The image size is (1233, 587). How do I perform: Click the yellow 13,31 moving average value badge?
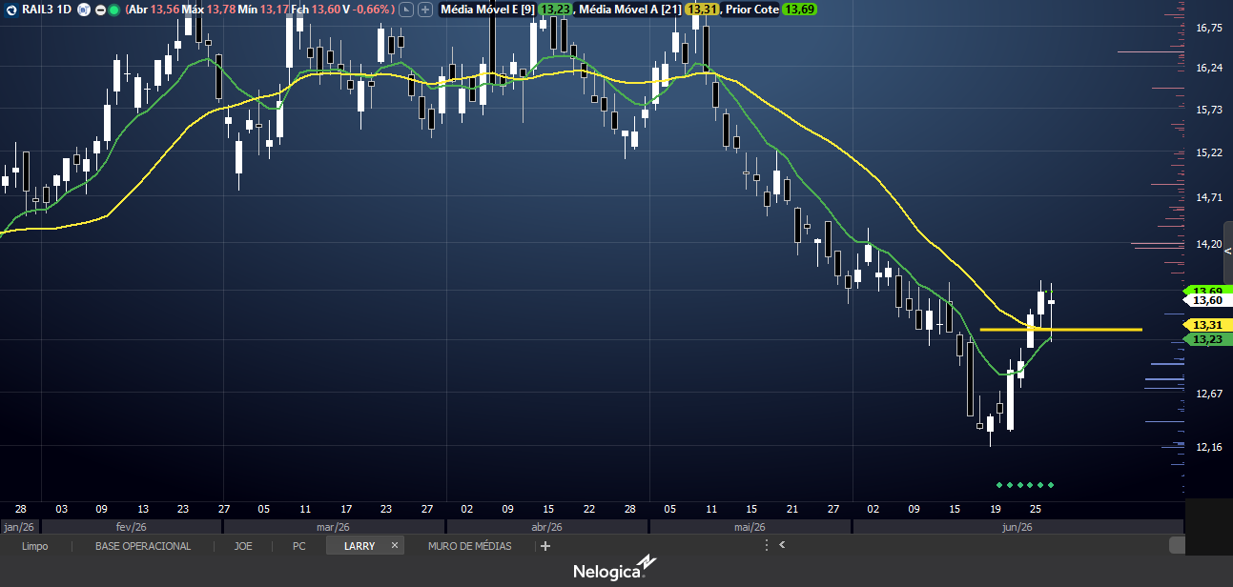[x=701, y=10]
